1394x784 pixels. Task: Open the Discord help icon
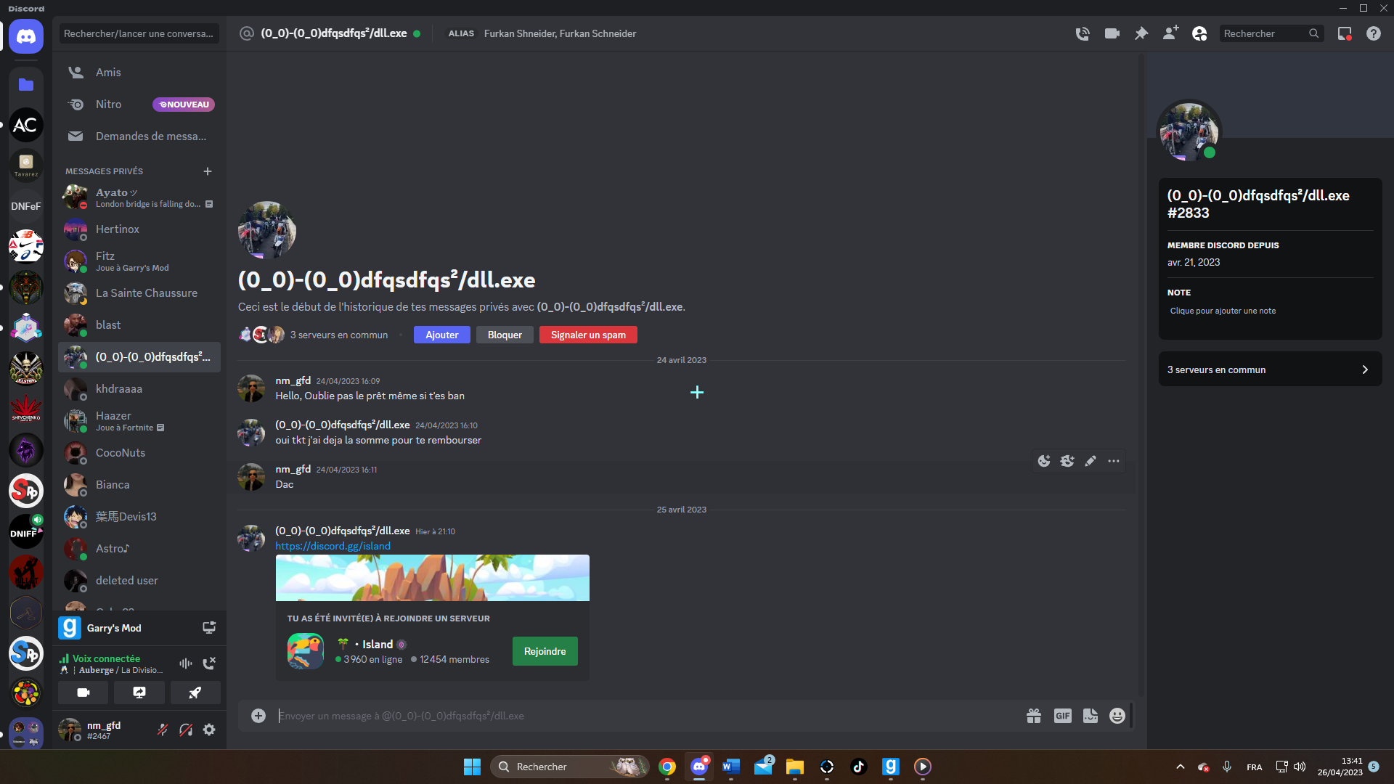1374,33
